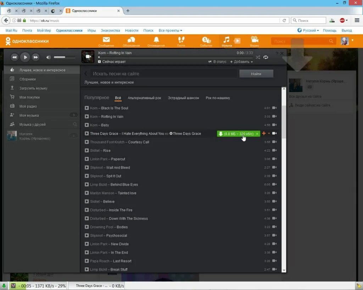Open Помощь help link
Viewport: 363px width, 290px height.
(330, 30)
